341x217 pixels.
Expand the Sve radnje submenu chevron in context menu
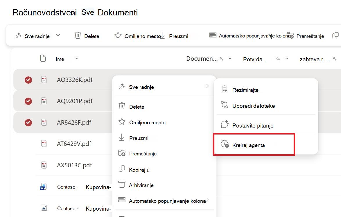click(x=207, y=86)
